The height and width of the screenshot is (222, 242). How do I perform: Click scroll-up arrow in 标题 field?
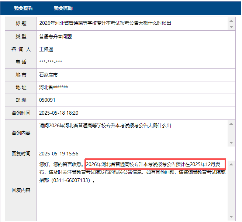[231, 20]
